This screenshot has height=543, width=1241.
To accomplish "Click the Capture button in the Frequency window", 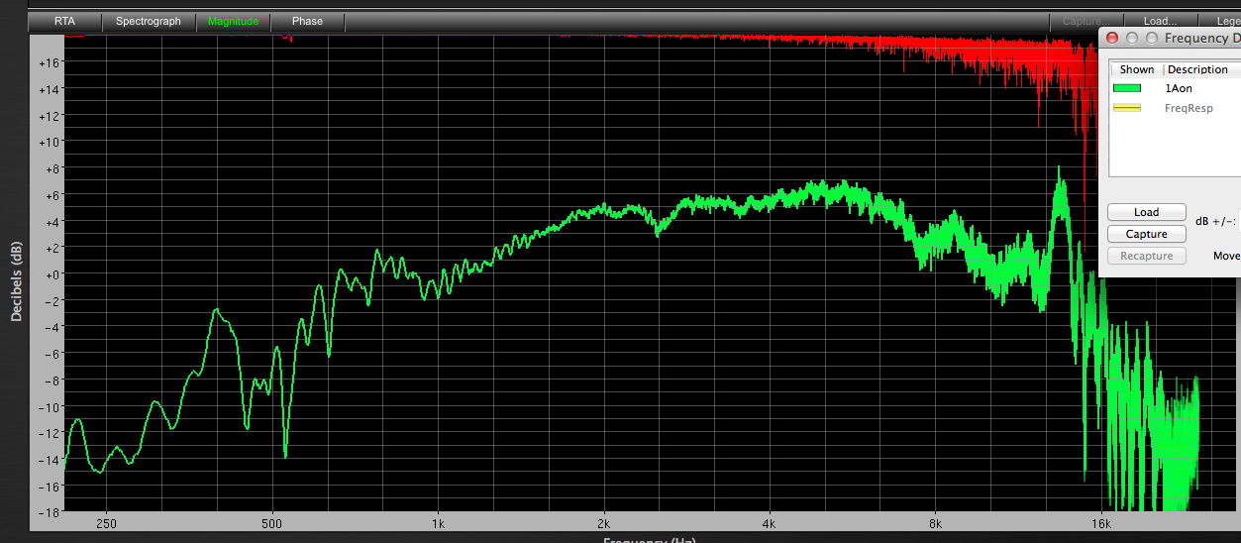I will click(x=1146, y=234).
